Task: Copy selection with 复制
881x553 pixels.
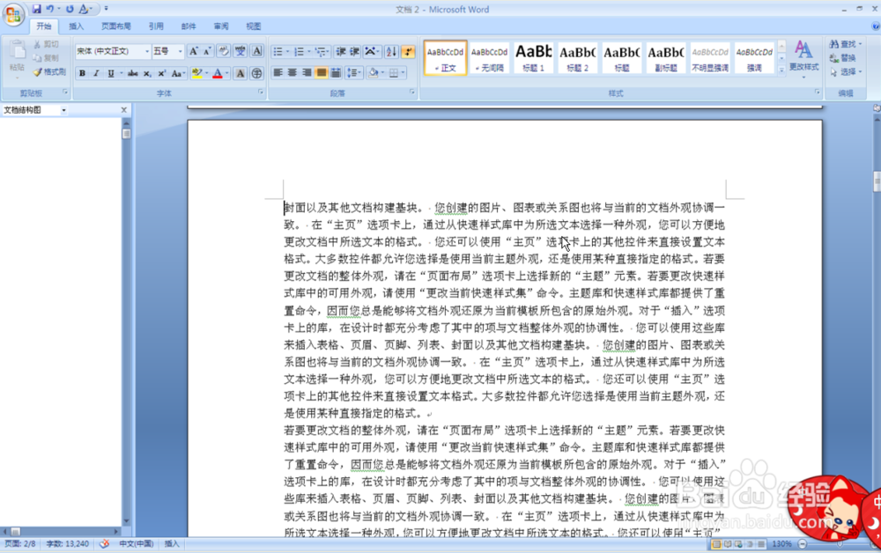Action: tap(46, 58)
